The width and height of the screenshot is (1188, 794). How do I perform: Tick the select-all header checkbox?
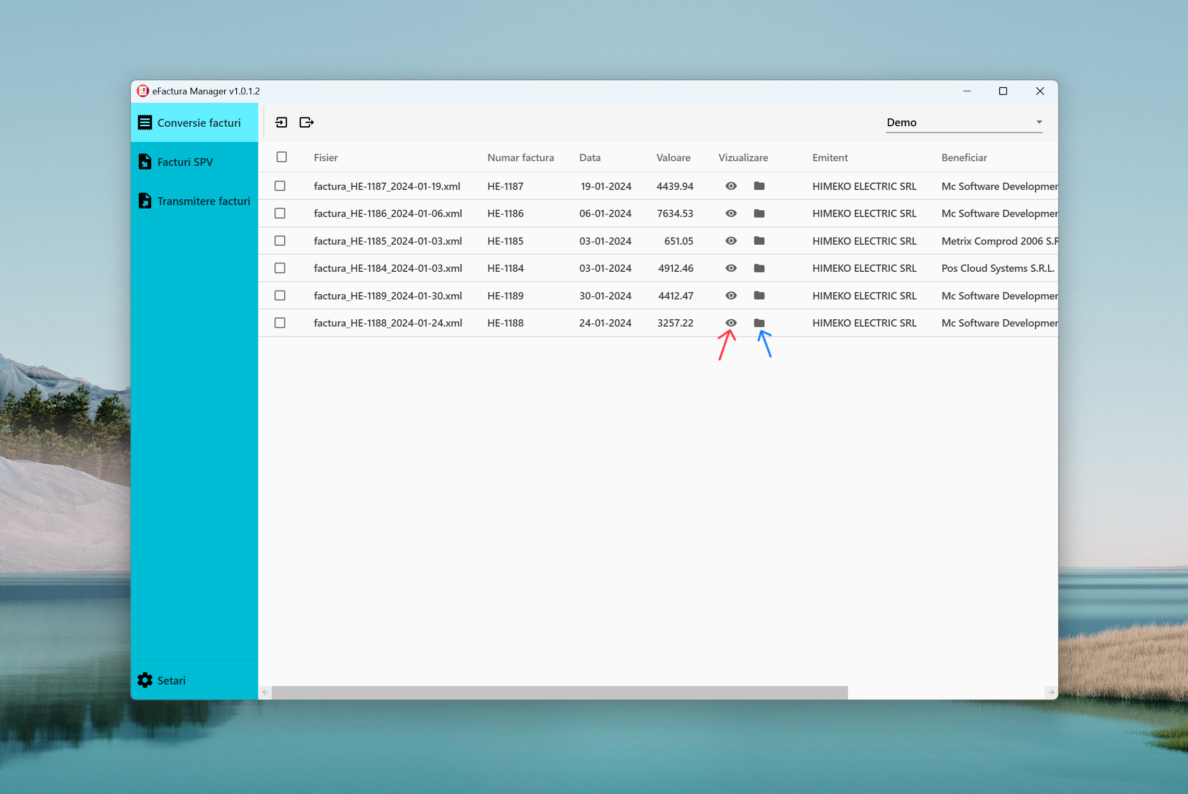282,157
